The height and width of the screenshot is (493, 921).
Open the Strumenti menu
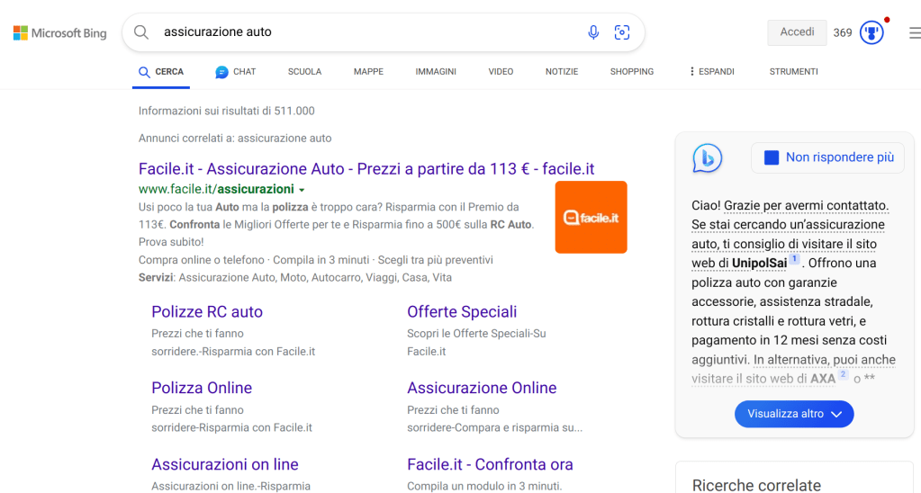point(793,72)
